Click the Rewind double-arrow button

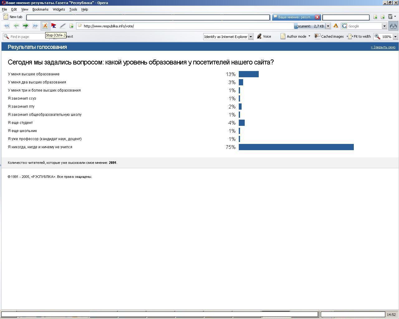(7, 26)
